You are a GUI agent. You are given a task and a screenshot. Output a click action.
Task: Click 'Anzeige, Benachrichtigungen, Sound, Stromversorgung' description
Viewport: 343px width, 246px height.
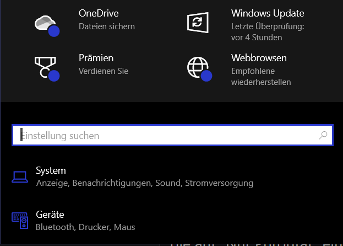(145, 183)
